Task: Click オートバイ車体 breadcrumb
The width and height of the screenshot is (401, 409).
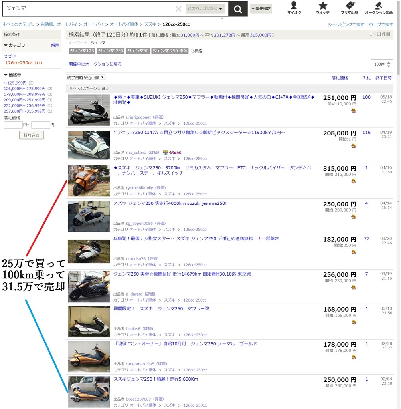Action: pyautogui.click(x=124, y=24)
